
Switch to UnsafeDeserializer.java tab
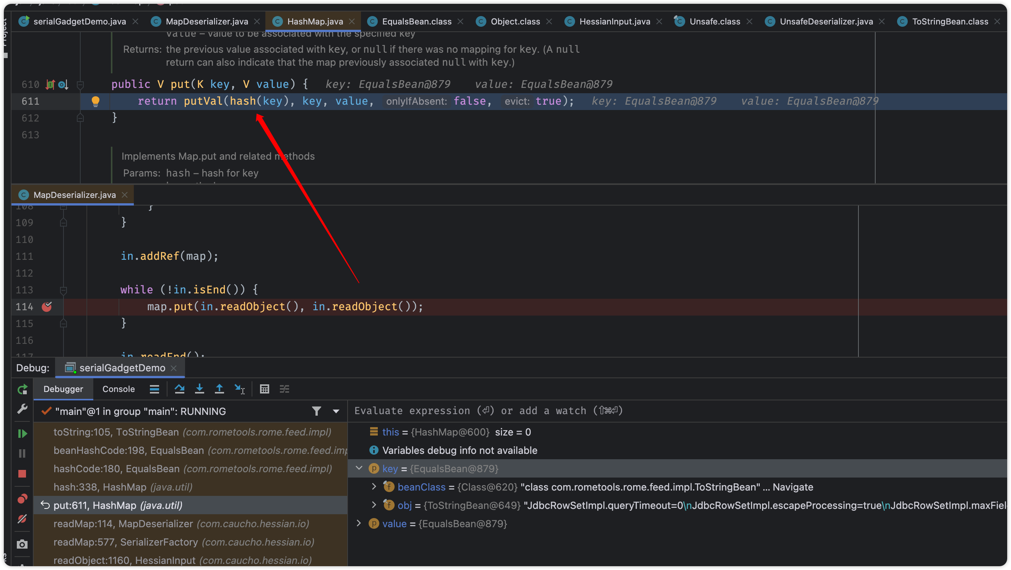(x=826, y=21)
